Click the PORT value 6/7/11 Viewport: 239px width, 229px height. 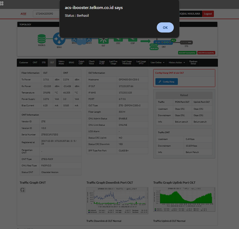122,99
